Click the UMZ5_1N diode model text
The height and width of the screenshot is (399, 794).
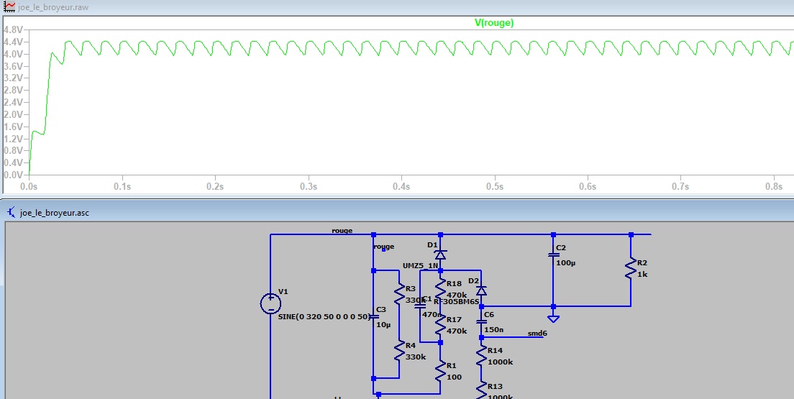coord(420,265)
